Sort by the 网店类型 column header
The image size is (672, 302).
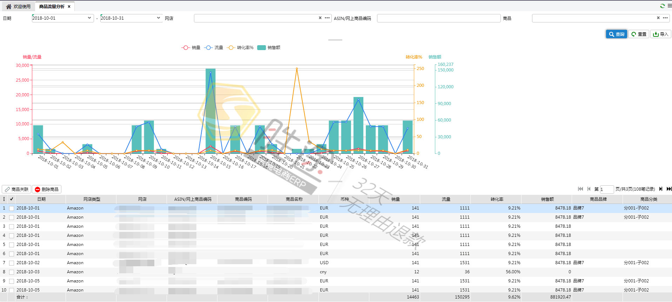pyautogui.click(x=91, y=199)
